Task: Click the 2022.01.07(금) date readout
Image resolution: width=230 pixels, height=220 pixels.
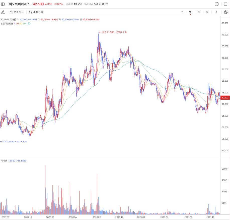Action: (x=8, y=20)
